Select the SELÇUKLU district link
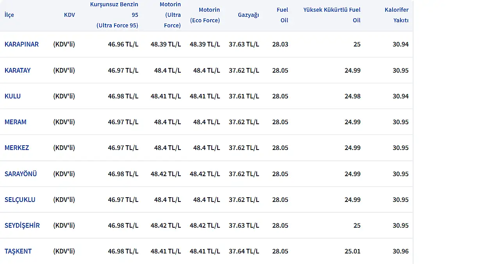This screenshot has width=500, height=264. pos(20,200)
